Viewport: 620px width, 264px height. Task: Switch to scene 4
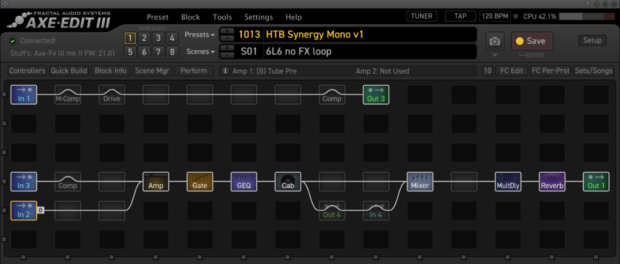coord(172,38)
